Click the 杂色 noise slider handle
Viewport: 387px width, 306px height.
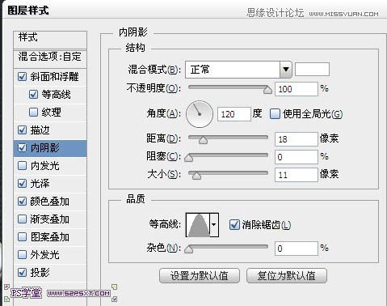point(189,249)
